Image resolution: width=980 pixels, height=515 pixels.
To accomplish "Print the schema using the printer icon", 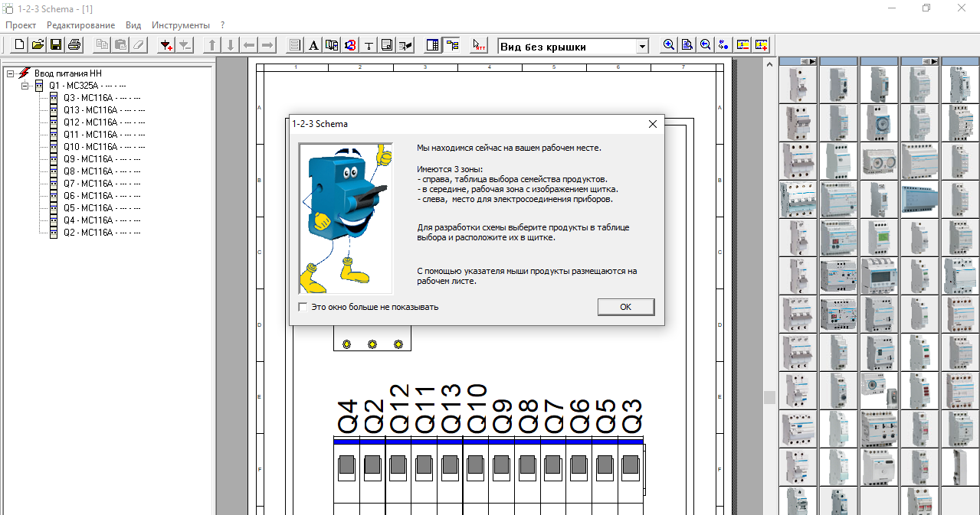I will pyautogui.click(x=74, y=45).
